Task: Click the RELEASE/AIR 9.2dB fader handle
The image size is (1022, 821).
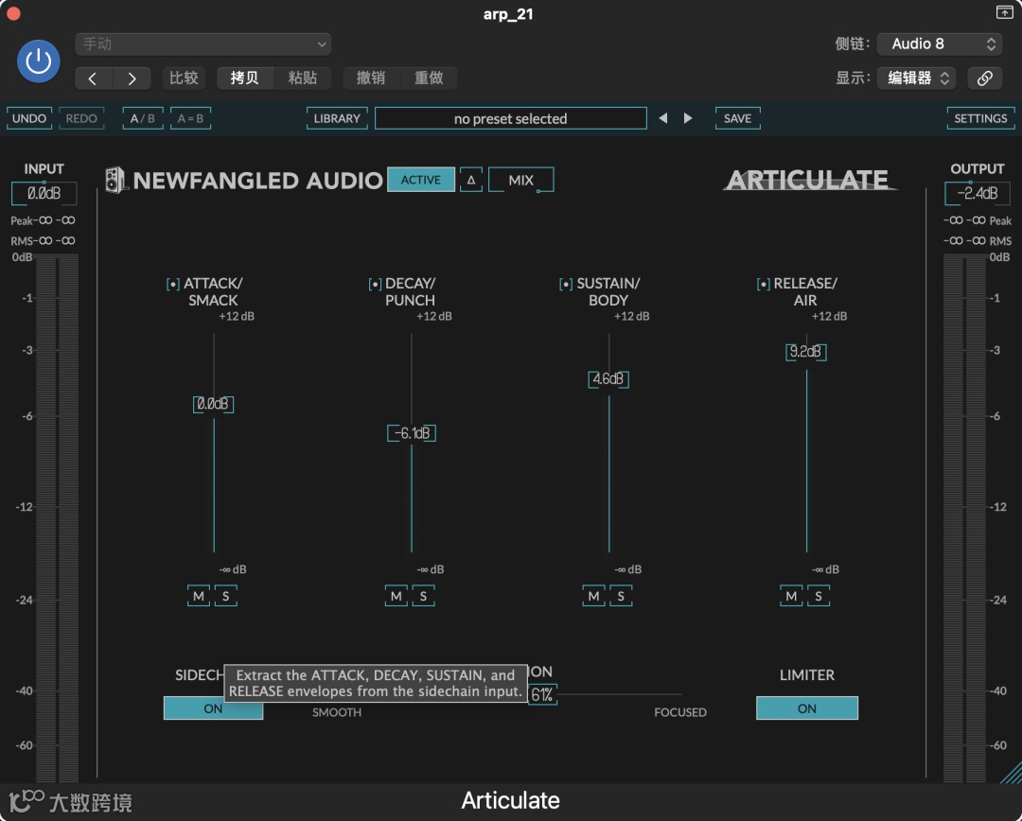Action: [806, 353]
